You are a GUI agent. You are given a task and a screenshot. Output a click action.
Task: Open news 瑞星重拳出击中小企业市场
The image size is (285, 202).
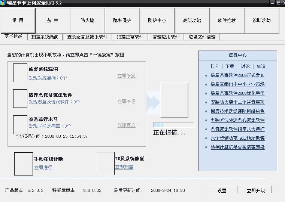pos(237,84)
